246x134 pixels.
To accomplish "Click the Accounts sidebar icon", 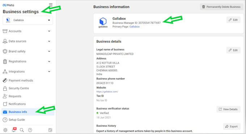I will pyautogui.click(x=5, y=31).
